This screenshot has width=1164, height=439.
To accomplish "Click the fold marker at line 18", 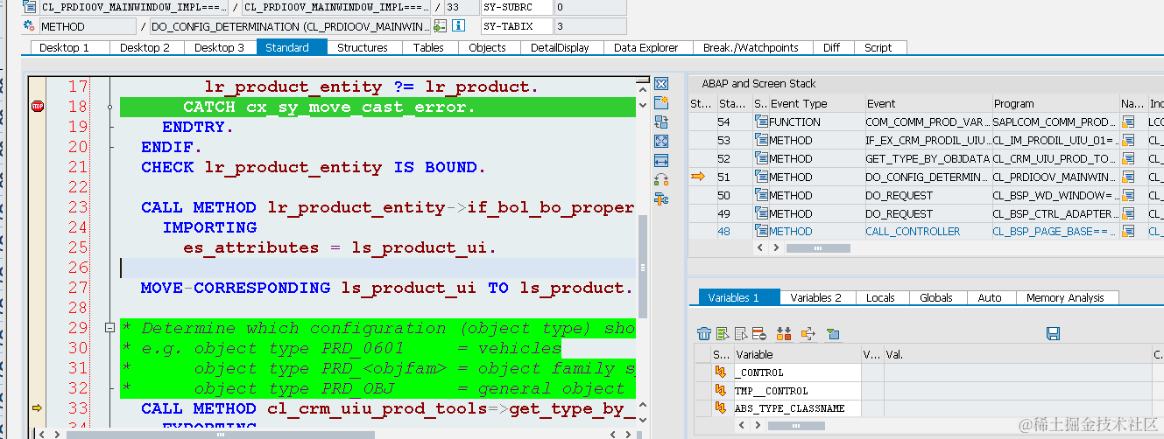I will 109,107.
